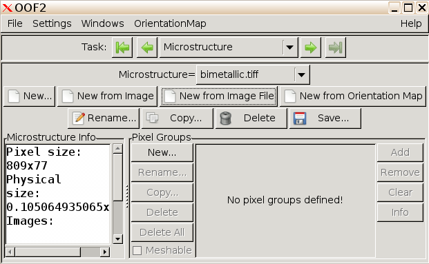Click the Clear button in Pixel Groups

pos(400,192)
